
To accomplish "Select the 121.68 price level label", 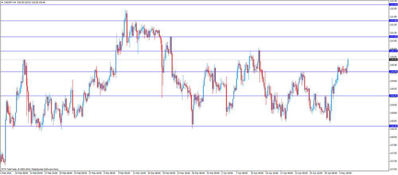I will [x=393, y=21].
